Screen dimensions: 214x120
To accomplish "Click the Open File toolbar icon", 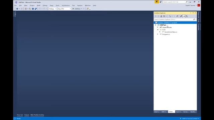I will pos(30,9).
